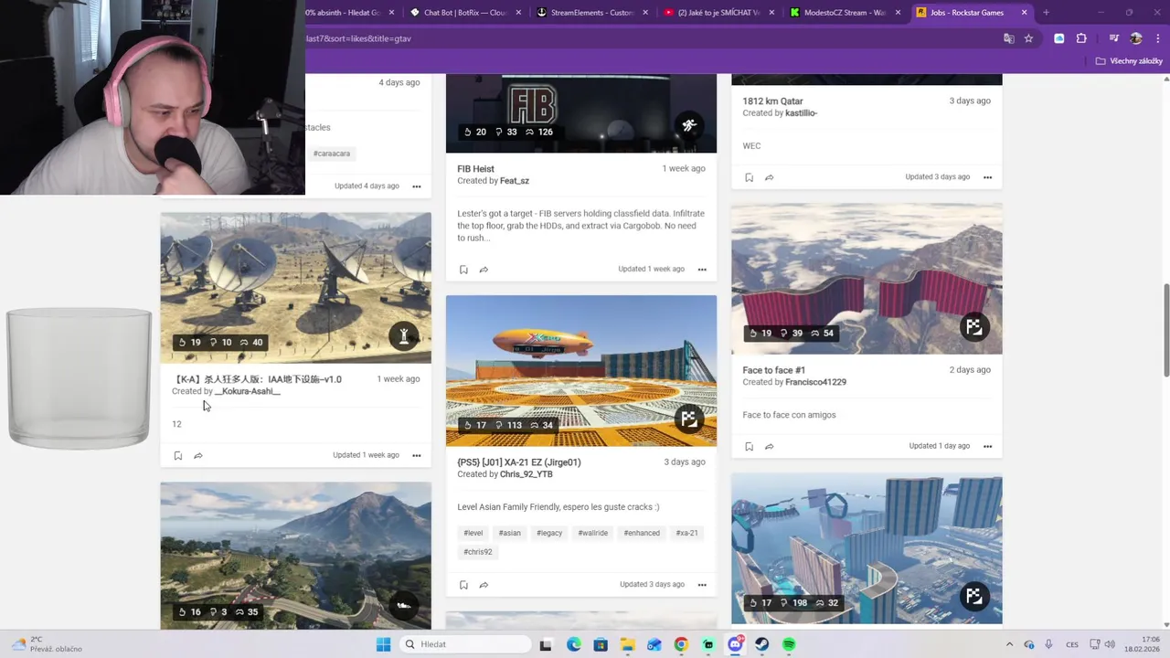The image size is (1170, 658).
Task: Open the 1812 km Qatar job title
Action: click(772, 101)
